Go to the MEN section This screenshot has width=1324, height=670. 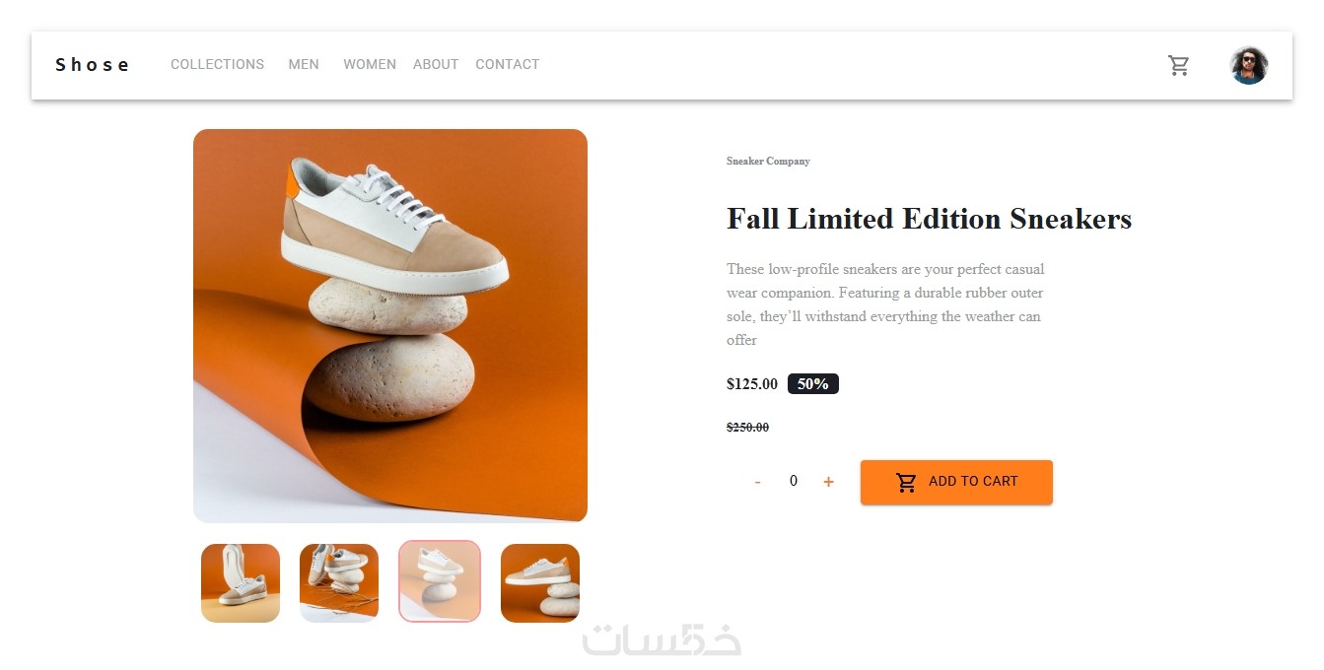coord(304,65)
